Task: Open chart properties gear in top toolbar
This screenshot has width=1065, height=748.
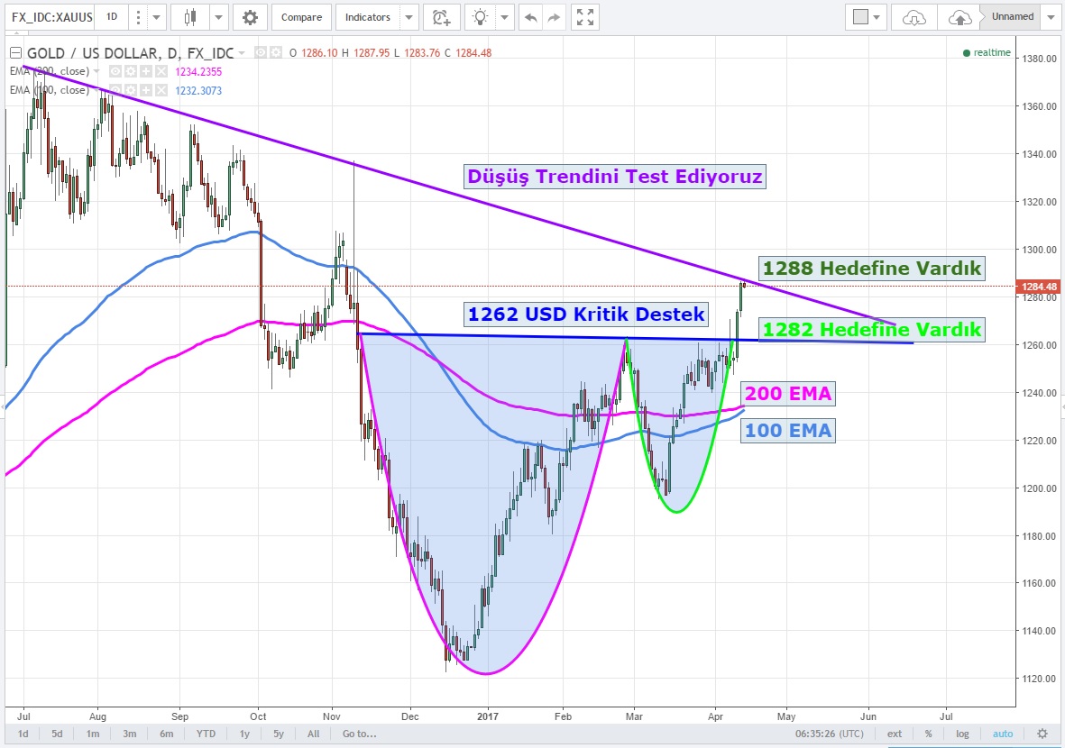Action: click(250, 16)
